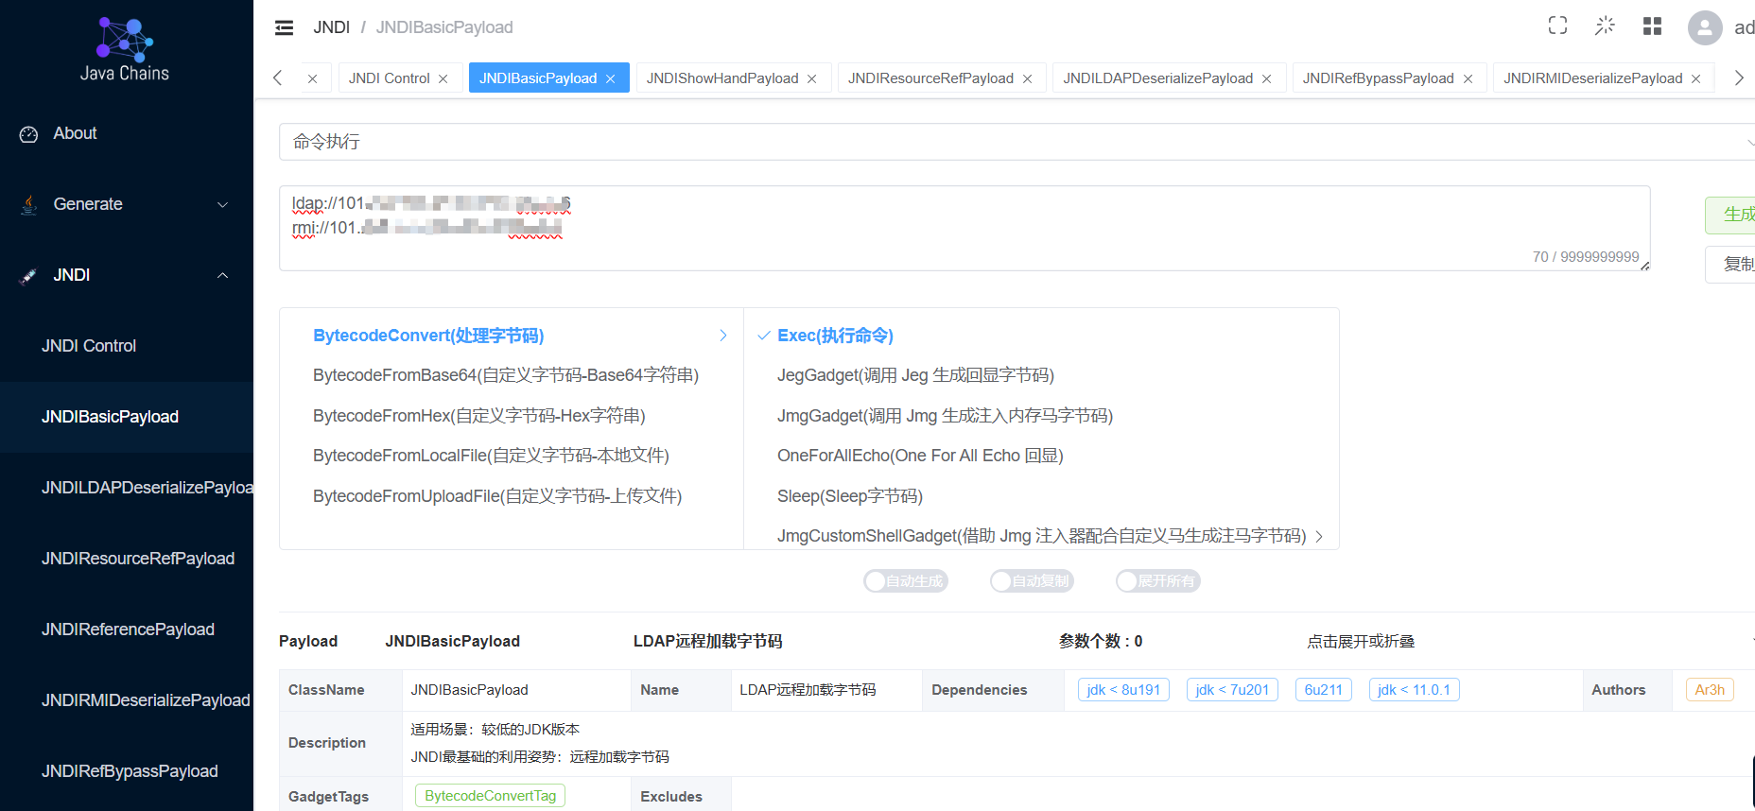Click the ldap/rmi URL text area
Image resolution: width=1755 pixels, height=811 pixels.
pos(964,228)
